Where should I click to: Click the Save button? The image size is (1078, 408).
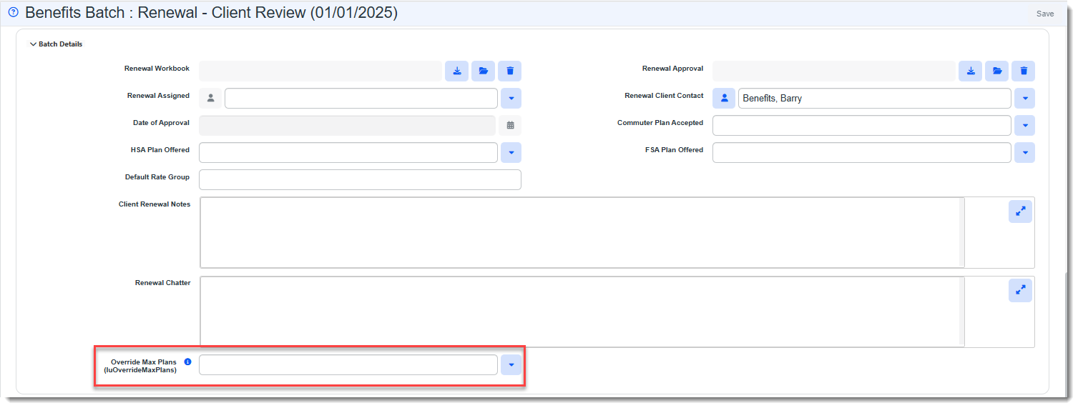coord(1044,14)
